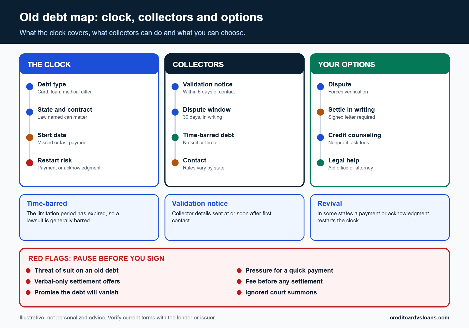Screen dimensions: 469x328
Task: Click the blue dot beside Dispute window
Action: 175,112
